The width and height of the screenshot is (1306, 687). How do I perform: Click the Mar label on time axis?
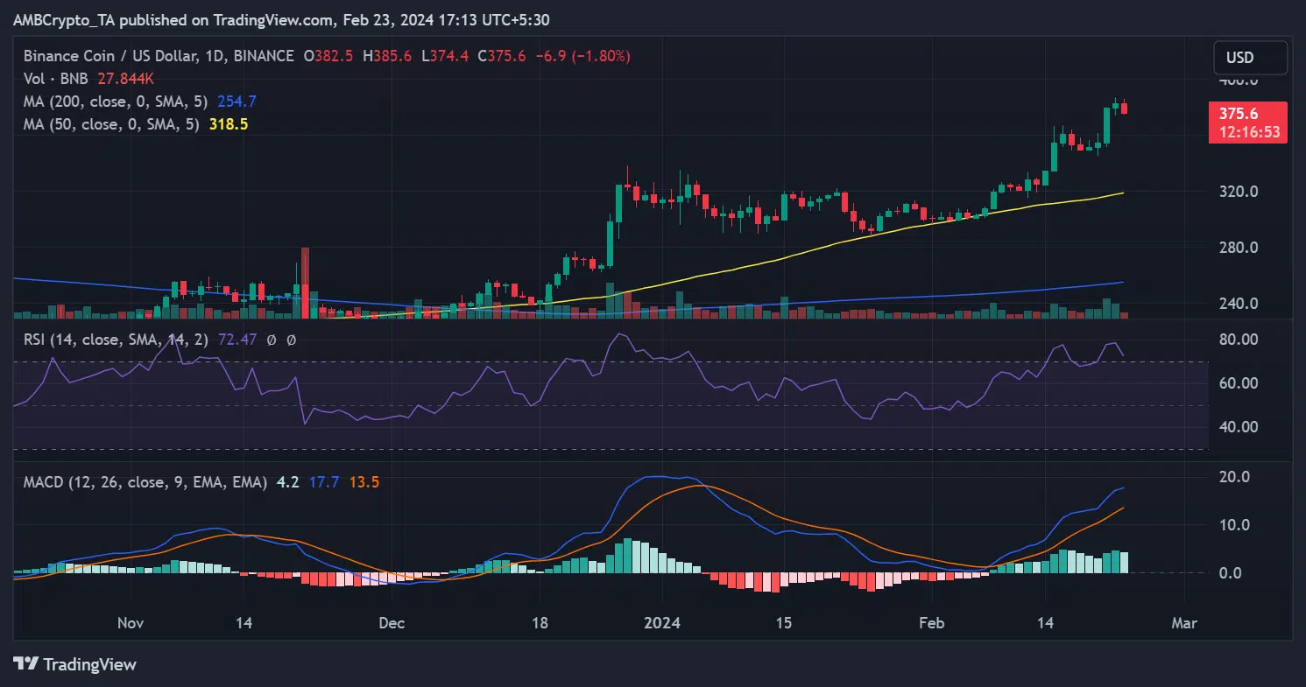(x=1184, y=623)
